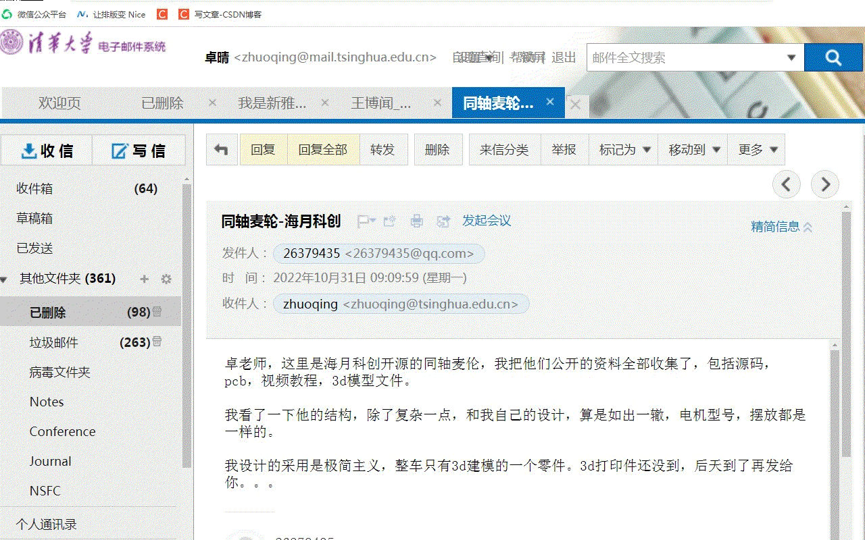Click recipient chip zhuoqing@tsinghua.edu.cn
Screen dimensions: 865x540
pyautogui.click(x=401, y=304)
